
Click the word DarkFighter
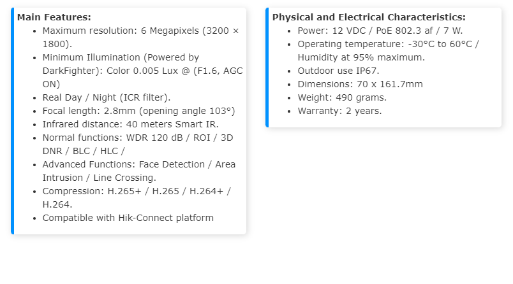point(70,71)
